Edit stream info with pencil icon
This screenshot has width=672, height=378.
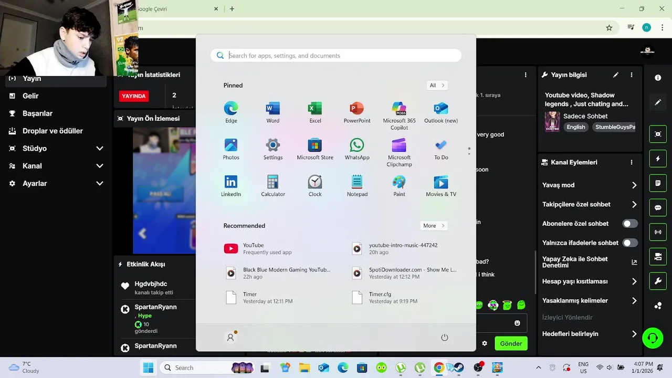pyautogui.click(x=616, y=75)
